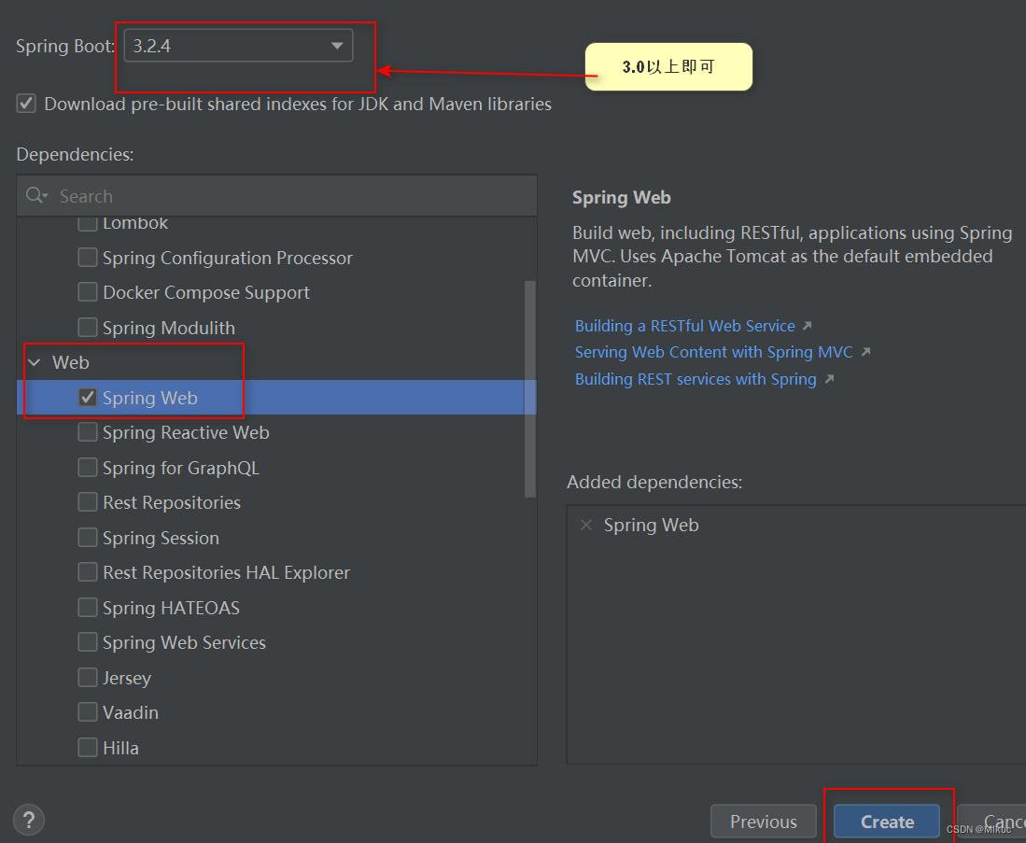The width and height of the screenshot is (1026, 843).
Task: Open Serving Web Content with Spring MVC
Action: click(714, 352)
